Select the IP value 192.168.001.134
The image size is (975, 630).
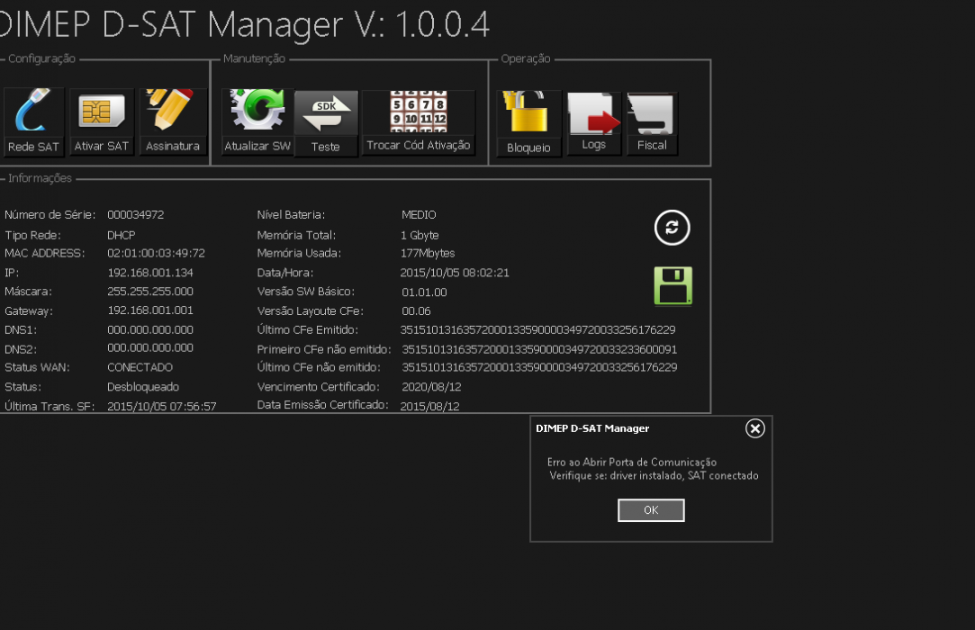click(x=150, y=273)
